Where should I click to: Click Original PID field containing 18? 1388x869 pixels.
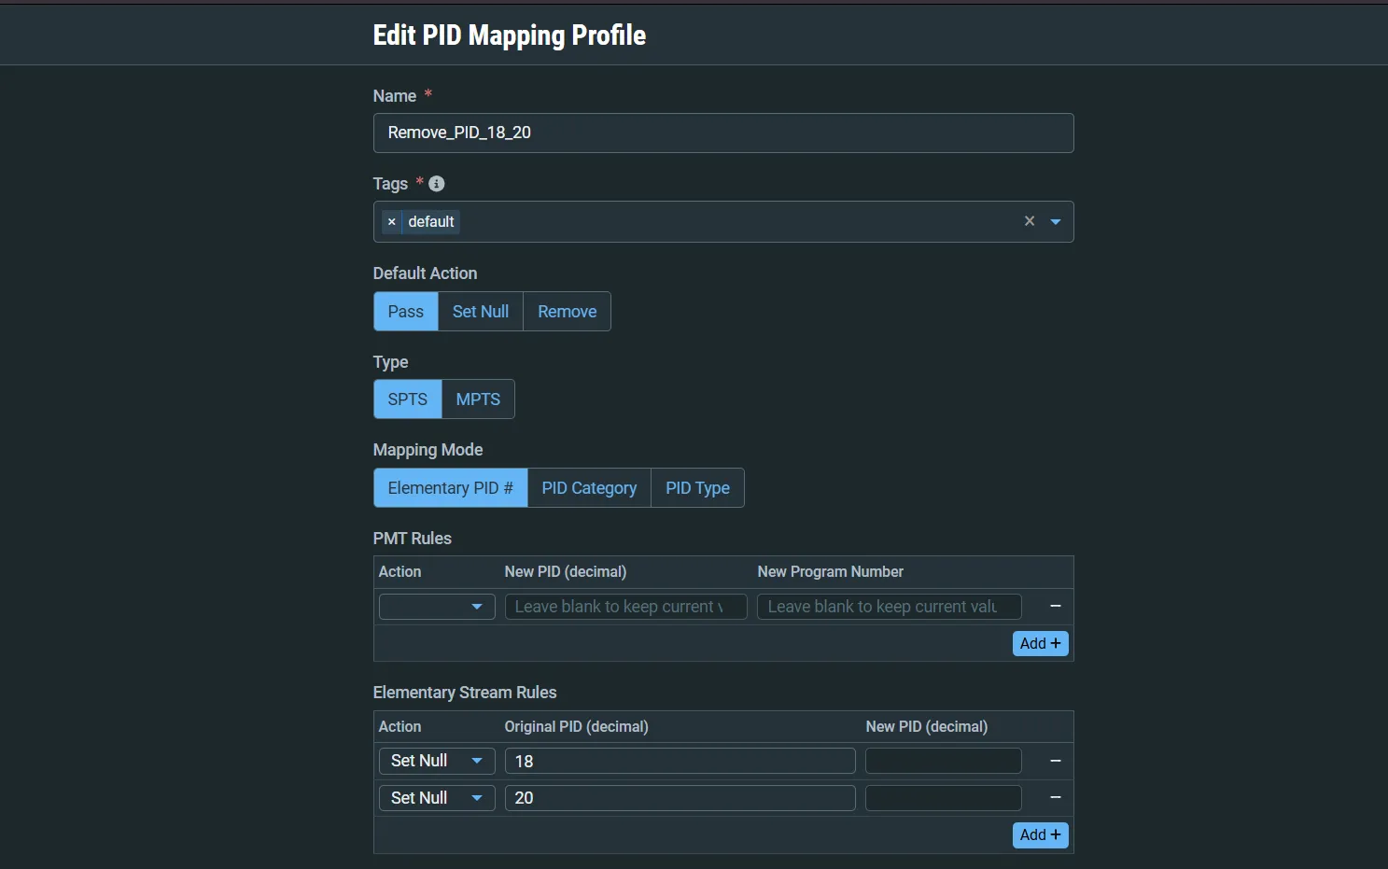pyautogui.click(x=680, y=761)
